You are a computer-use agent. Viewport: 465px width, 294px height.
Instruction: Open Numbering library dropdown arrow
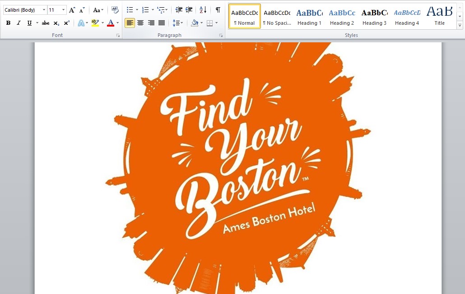[153, 10]
